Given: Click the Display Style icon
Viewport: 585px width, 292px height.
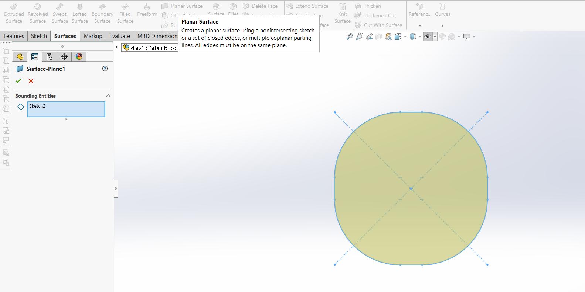Looking at the screenshot, I should (x=413, y=36).
